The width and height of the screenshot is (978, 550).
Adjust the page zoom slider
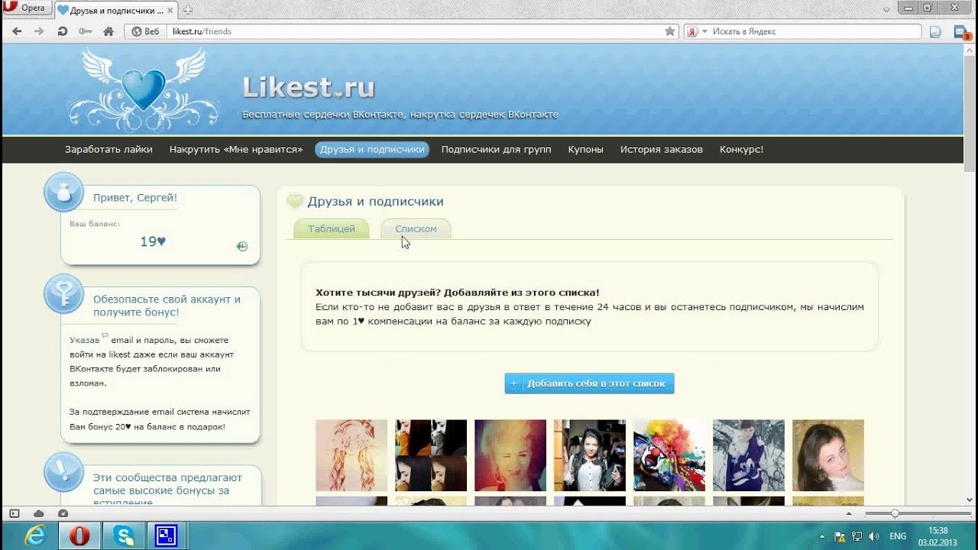pyautogui.click(x=895, y=513)
